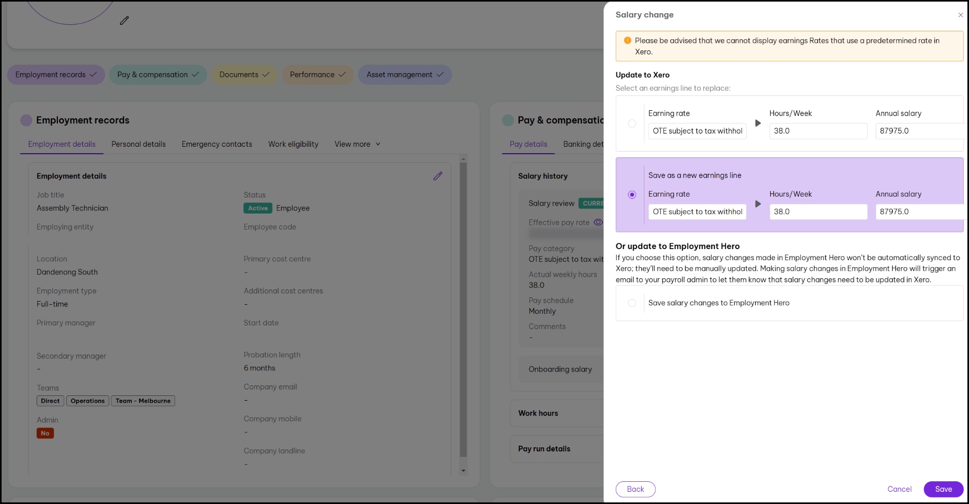The height and width of the screenshot is (504, 969).
Task: Click the Cancel link
Action: pos(899,489)
